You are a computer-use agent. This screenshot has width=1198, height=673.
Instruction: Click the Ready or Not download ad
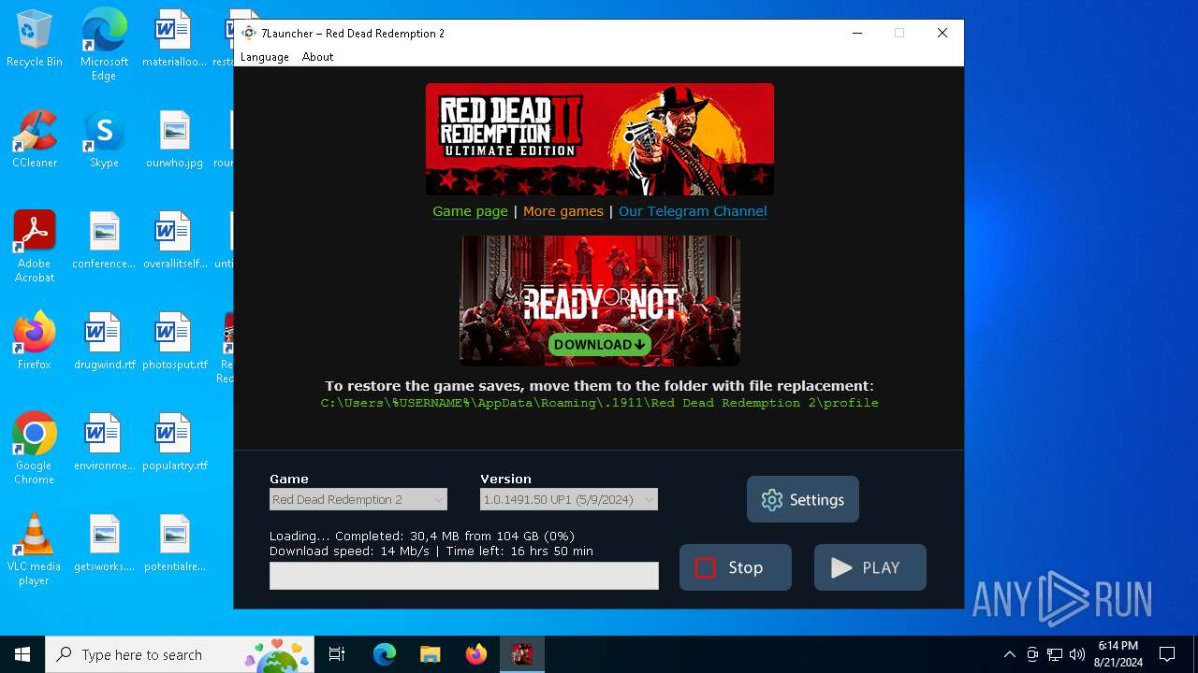click(600, 301)
